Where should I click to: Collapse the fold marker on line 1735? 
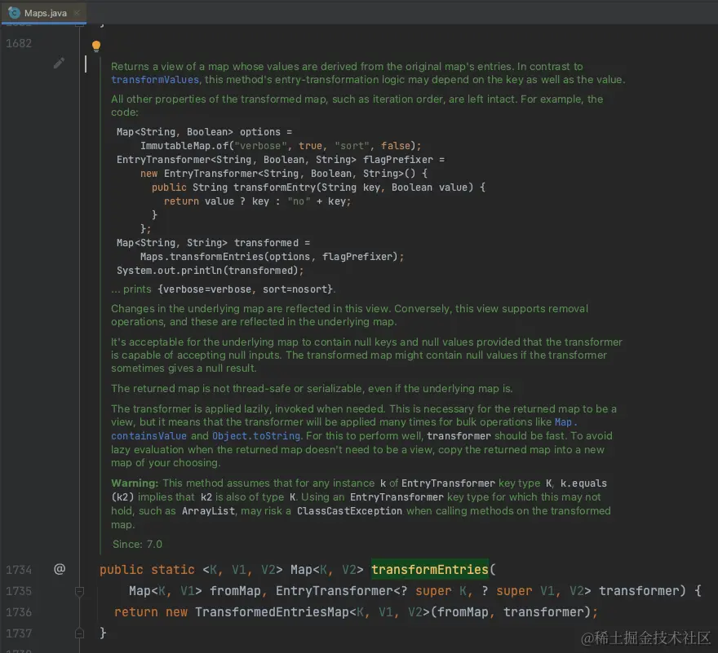(79, 591)
